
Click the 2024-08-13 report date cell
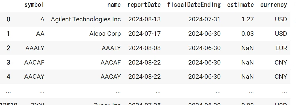pyautogui.click(x=144, y=19)
